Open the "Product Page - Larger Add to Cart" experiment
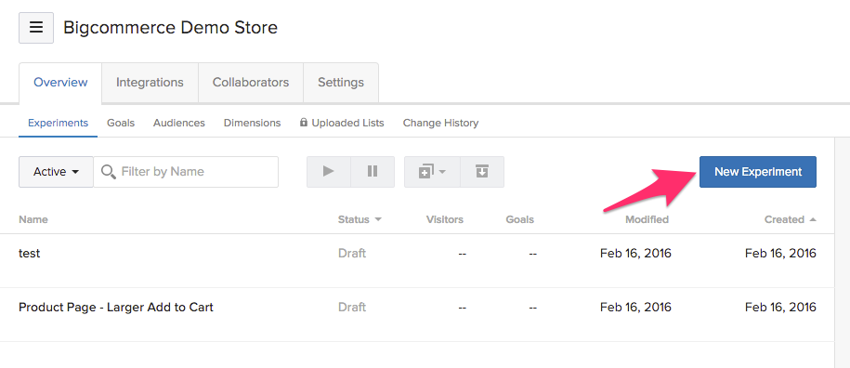The width and height of the screenshot is (850, 368). [x=116, y=308]
